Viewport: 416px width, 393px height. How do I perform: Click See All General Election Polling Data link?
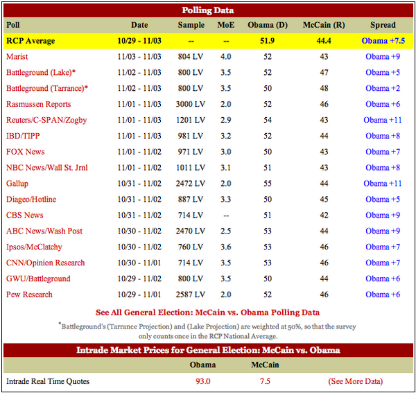click(208, 313)
